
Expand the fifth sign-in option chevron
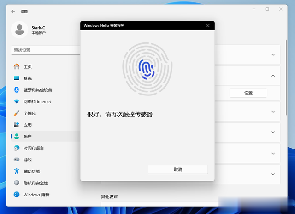tap(273, 154)
